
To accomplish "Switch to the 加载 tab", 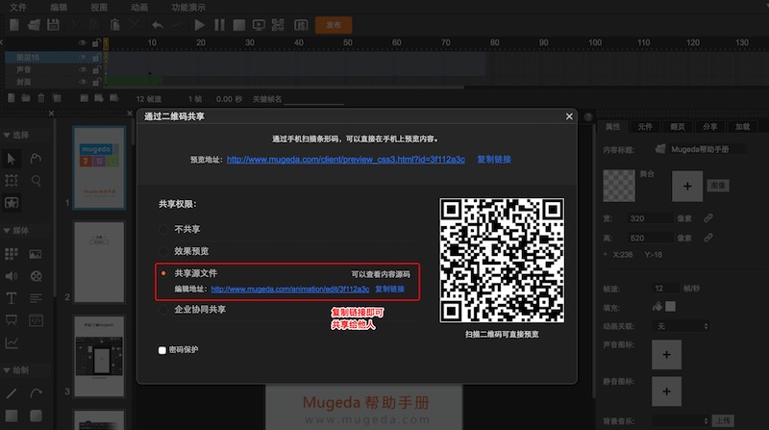I will (742, 127).
